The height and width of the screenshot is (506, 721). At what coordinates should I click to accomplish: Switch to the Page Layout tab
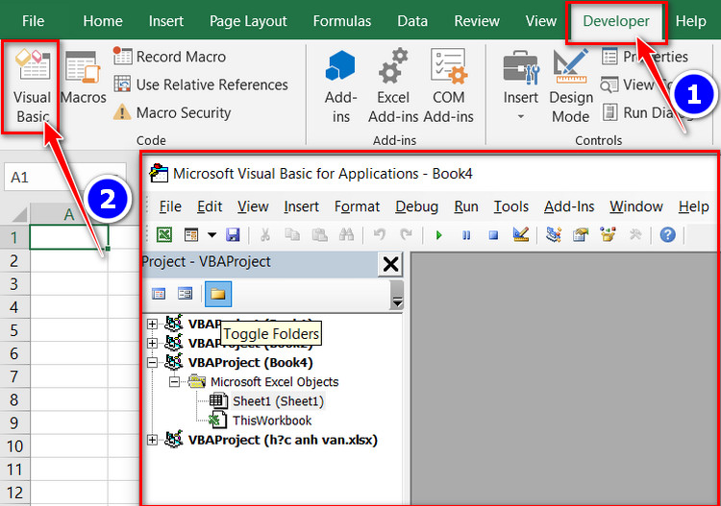coord(248,21)
